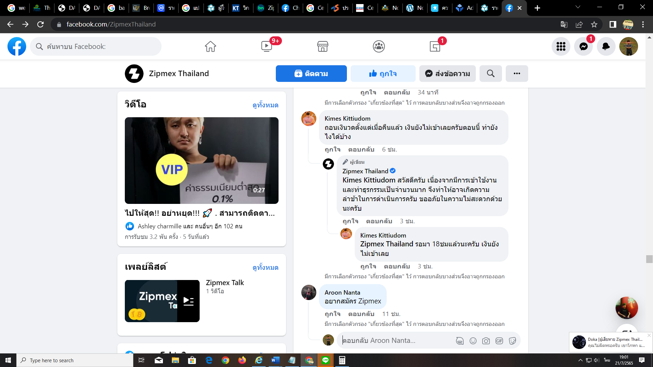Click the Facebook search field

(x=96, y=47)
